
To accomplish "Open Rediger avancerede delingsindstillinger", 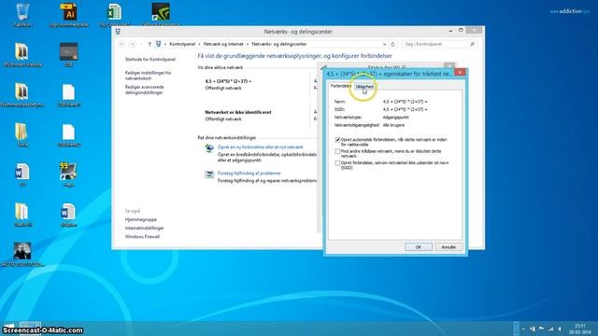I will 144,90.
